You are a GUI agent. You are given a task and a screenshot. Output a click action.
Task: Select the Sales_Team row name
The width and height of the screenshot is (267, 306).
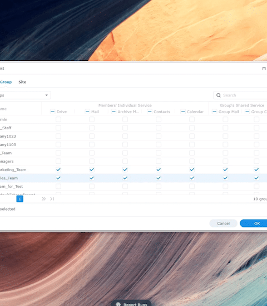coord(9,178)
